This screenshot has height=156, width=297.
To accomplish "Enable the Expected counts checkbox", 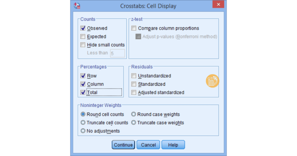I will (x=83, y=37).
